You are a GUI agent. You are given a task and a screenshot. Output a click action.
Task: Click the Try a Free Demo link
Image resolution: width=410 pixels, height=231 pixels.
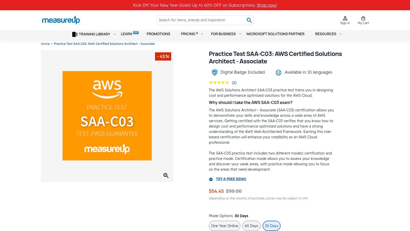click(x=231, y=179)
